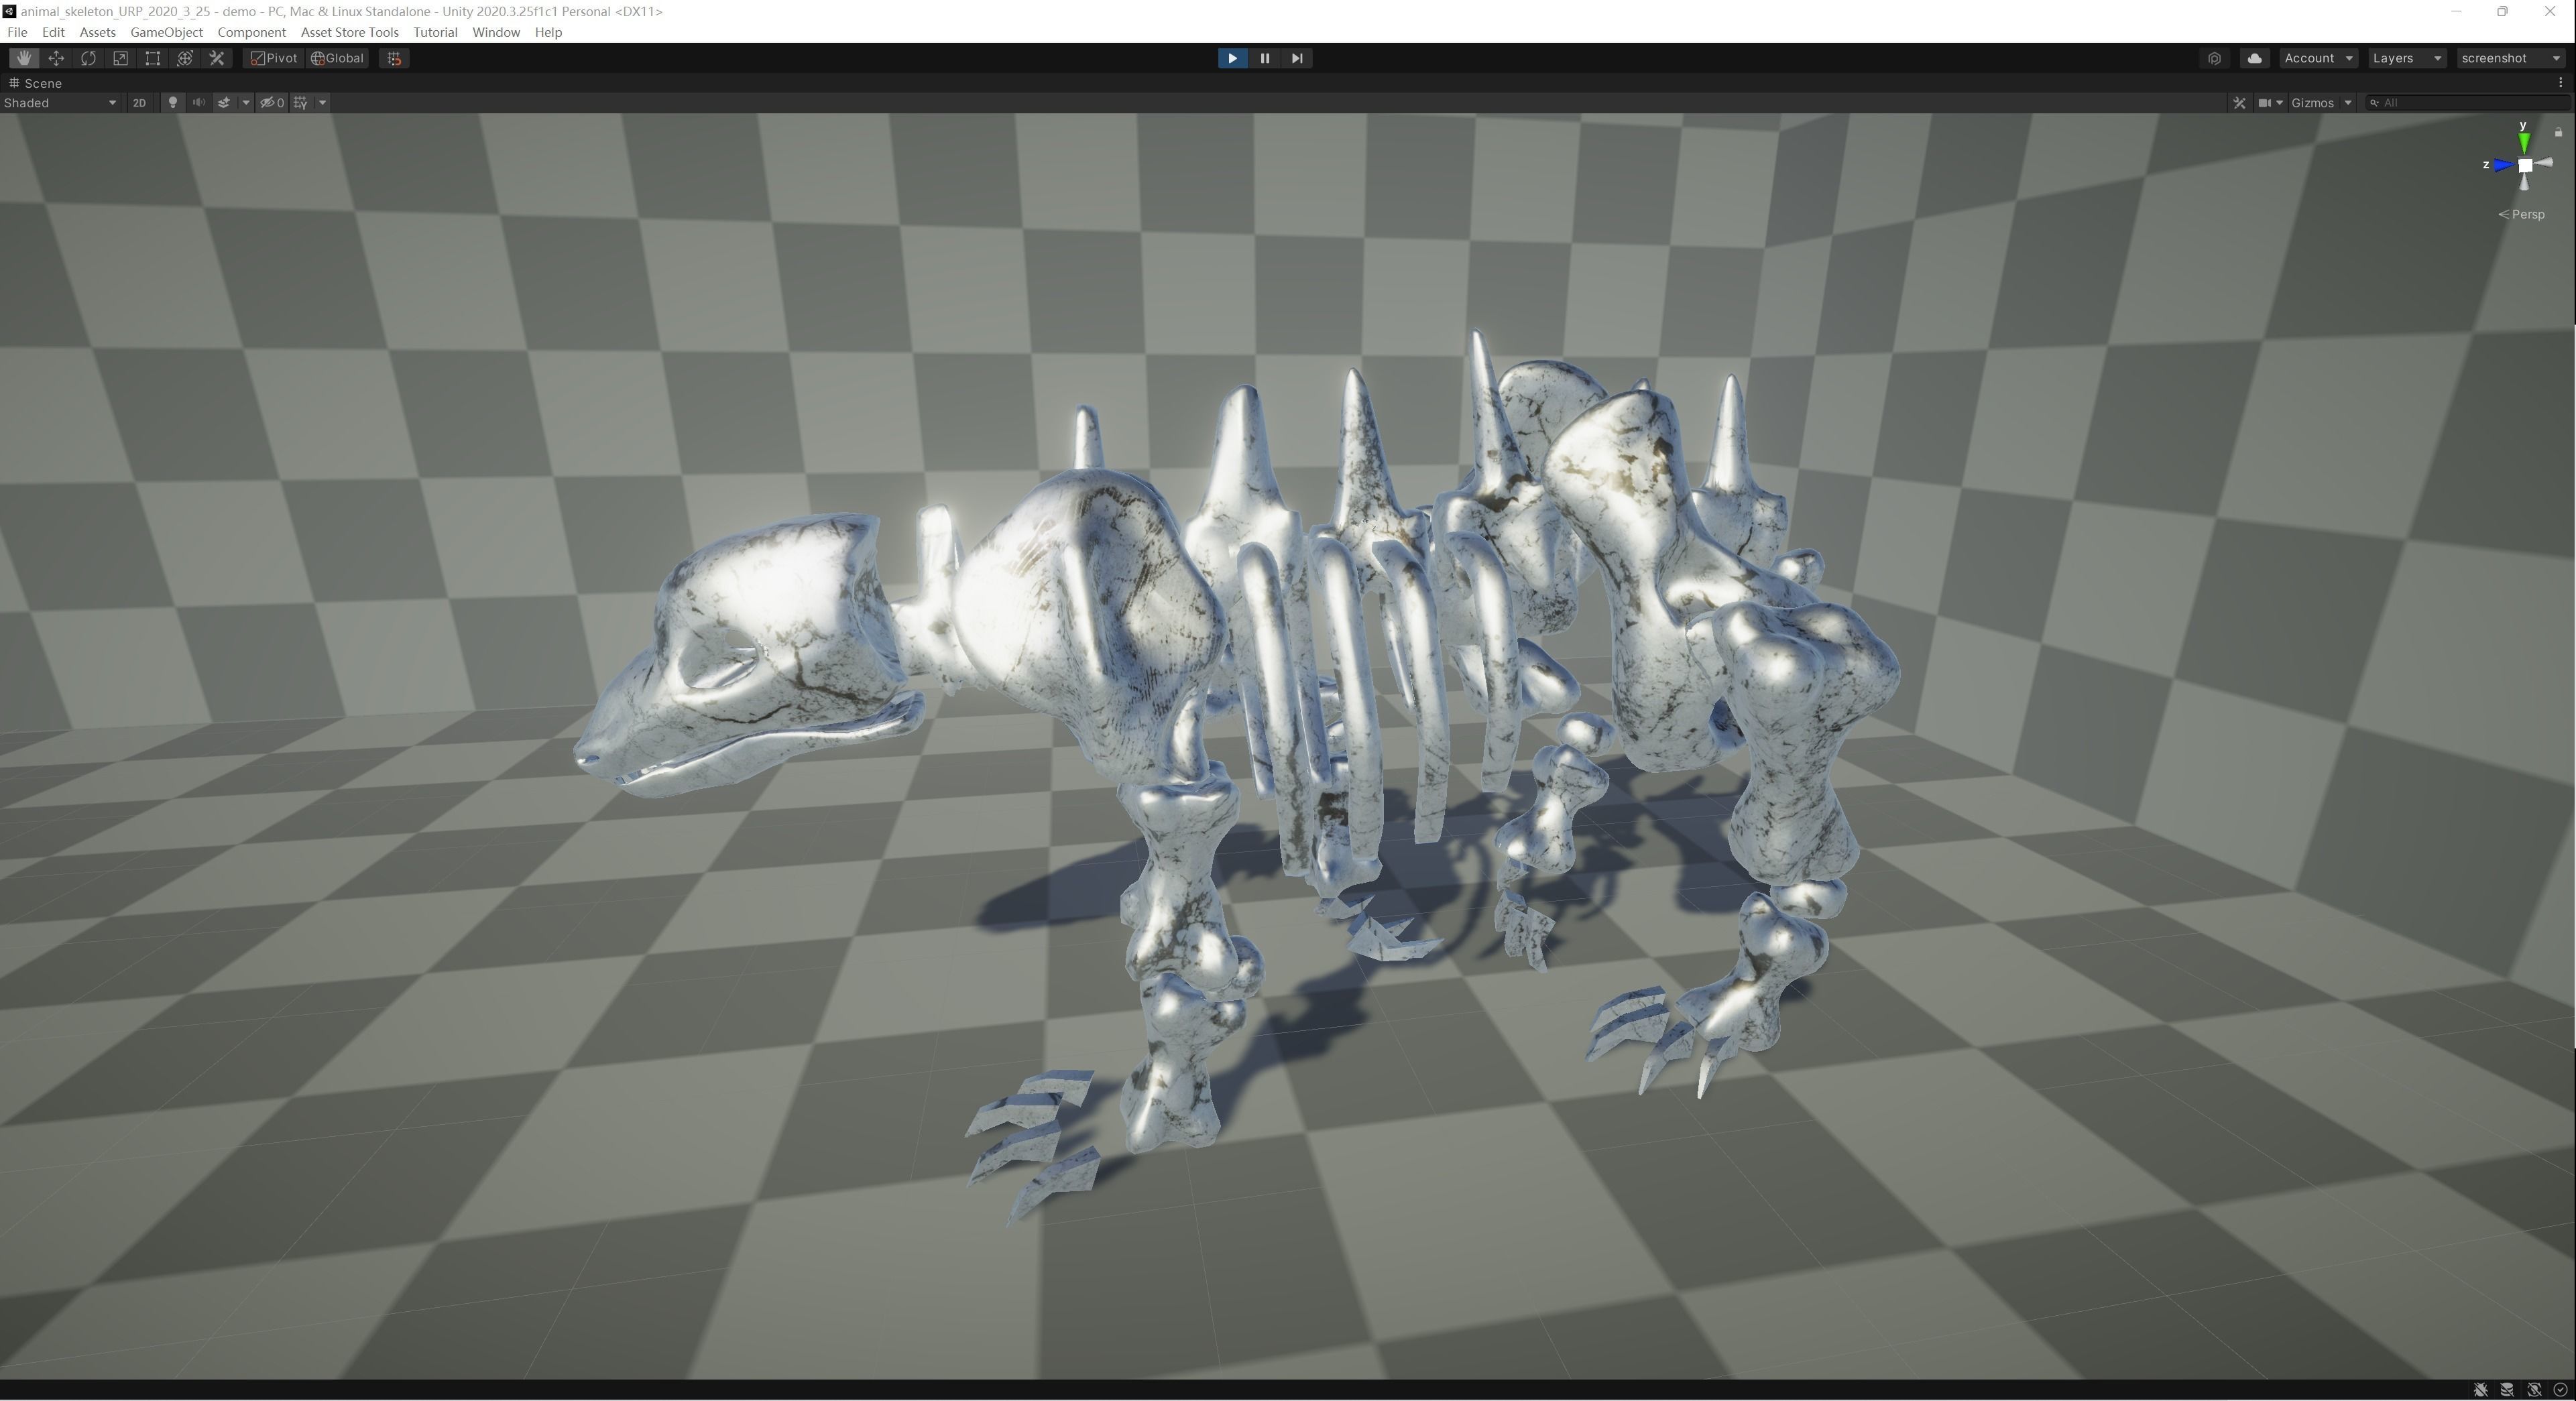Expand the grid settings dropdown arrow
This screenshot has height=1401, width=2576.
coord(322,102)
